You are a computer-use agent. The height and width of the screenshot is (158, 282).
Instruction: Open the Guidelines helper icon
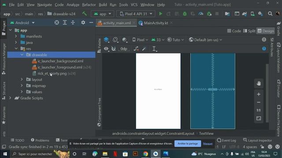pos(154,49)
